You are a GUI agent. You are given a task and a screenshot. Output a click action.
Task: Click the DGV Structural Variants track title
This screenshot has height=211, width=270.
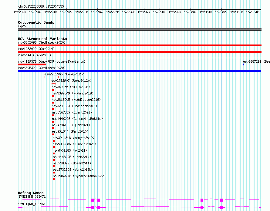pos(42,39)
